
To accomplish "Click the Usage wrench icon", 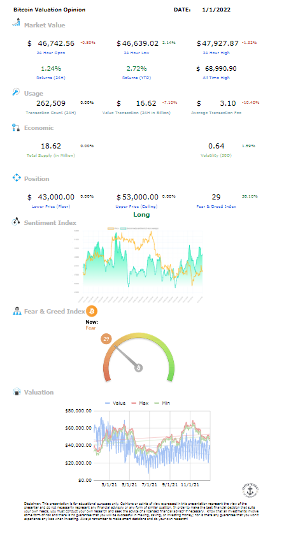I will click(x=16, y=92).
